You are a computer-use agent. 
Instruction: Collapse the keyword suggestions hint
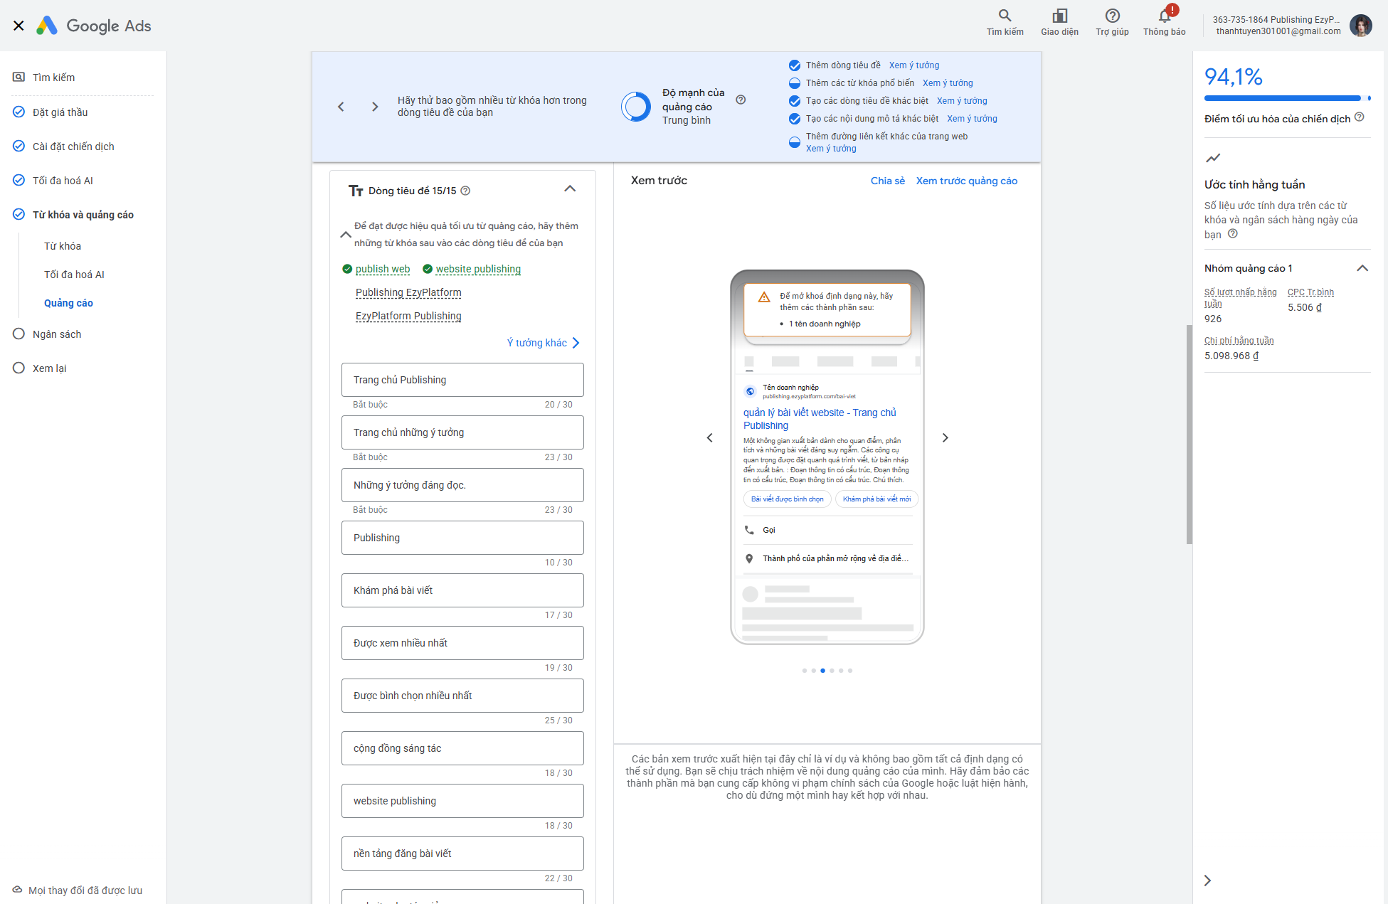pos(346,235)
